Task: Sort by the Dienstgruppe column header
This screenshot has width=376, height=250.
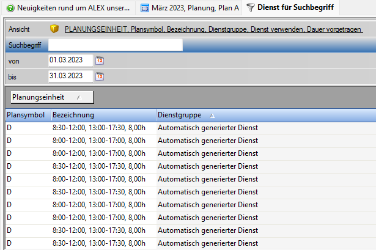Action: 180,115
